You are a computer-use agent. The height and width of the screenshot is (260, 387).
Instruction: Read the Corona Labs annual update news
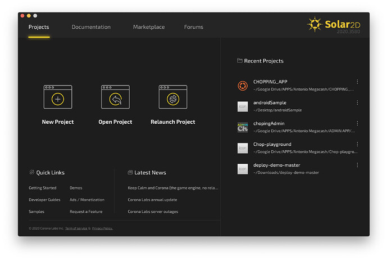click(152, 200)
